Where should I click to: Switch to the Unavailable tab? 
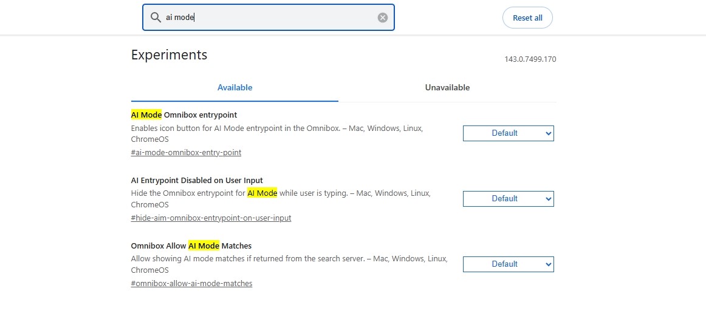[447, 88]
